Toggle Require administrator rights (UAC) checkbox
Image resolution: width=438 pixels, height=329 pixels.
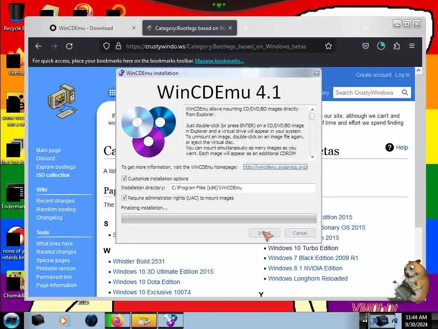pyautogui.click(x=124, y=198)
